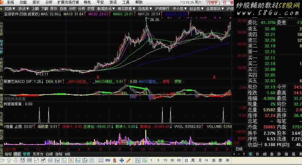Switch to yearly 年 period
This screenshot has width=302, height=165.
click(x=227, y=160)
